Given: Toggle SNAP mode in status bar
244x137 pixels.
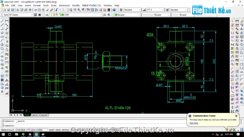Looking at the screenshot, I should (51, 130).
